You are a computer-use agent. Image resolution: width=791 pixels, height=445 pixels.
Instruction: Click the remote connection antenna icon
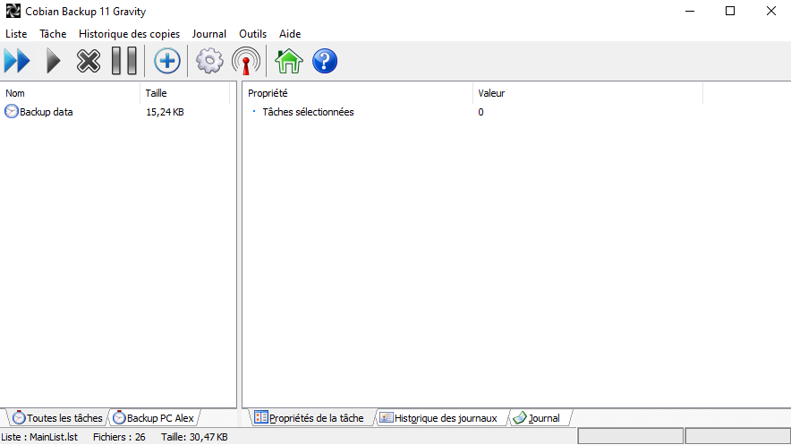coord(246,61)
